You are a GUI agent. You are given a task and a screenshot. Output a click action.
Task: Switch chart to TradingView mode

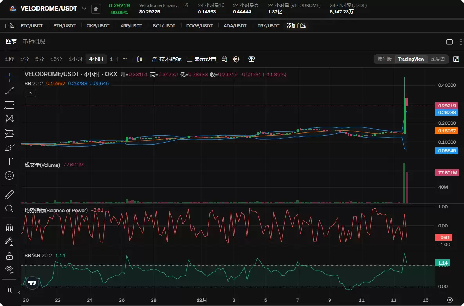pyautogui.click(x=411, y=59)
